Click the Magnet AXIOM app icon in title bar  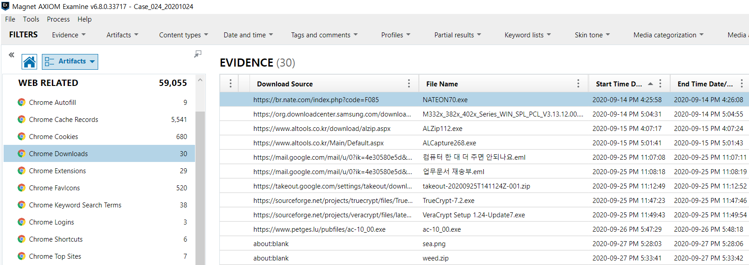click(5, 6)
